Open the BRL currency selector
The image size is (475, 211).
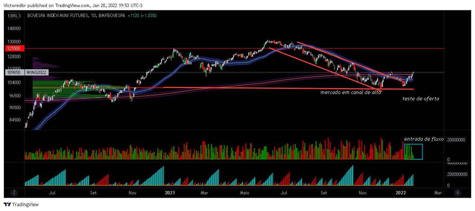pyautogui.click(x=14, y=16)
